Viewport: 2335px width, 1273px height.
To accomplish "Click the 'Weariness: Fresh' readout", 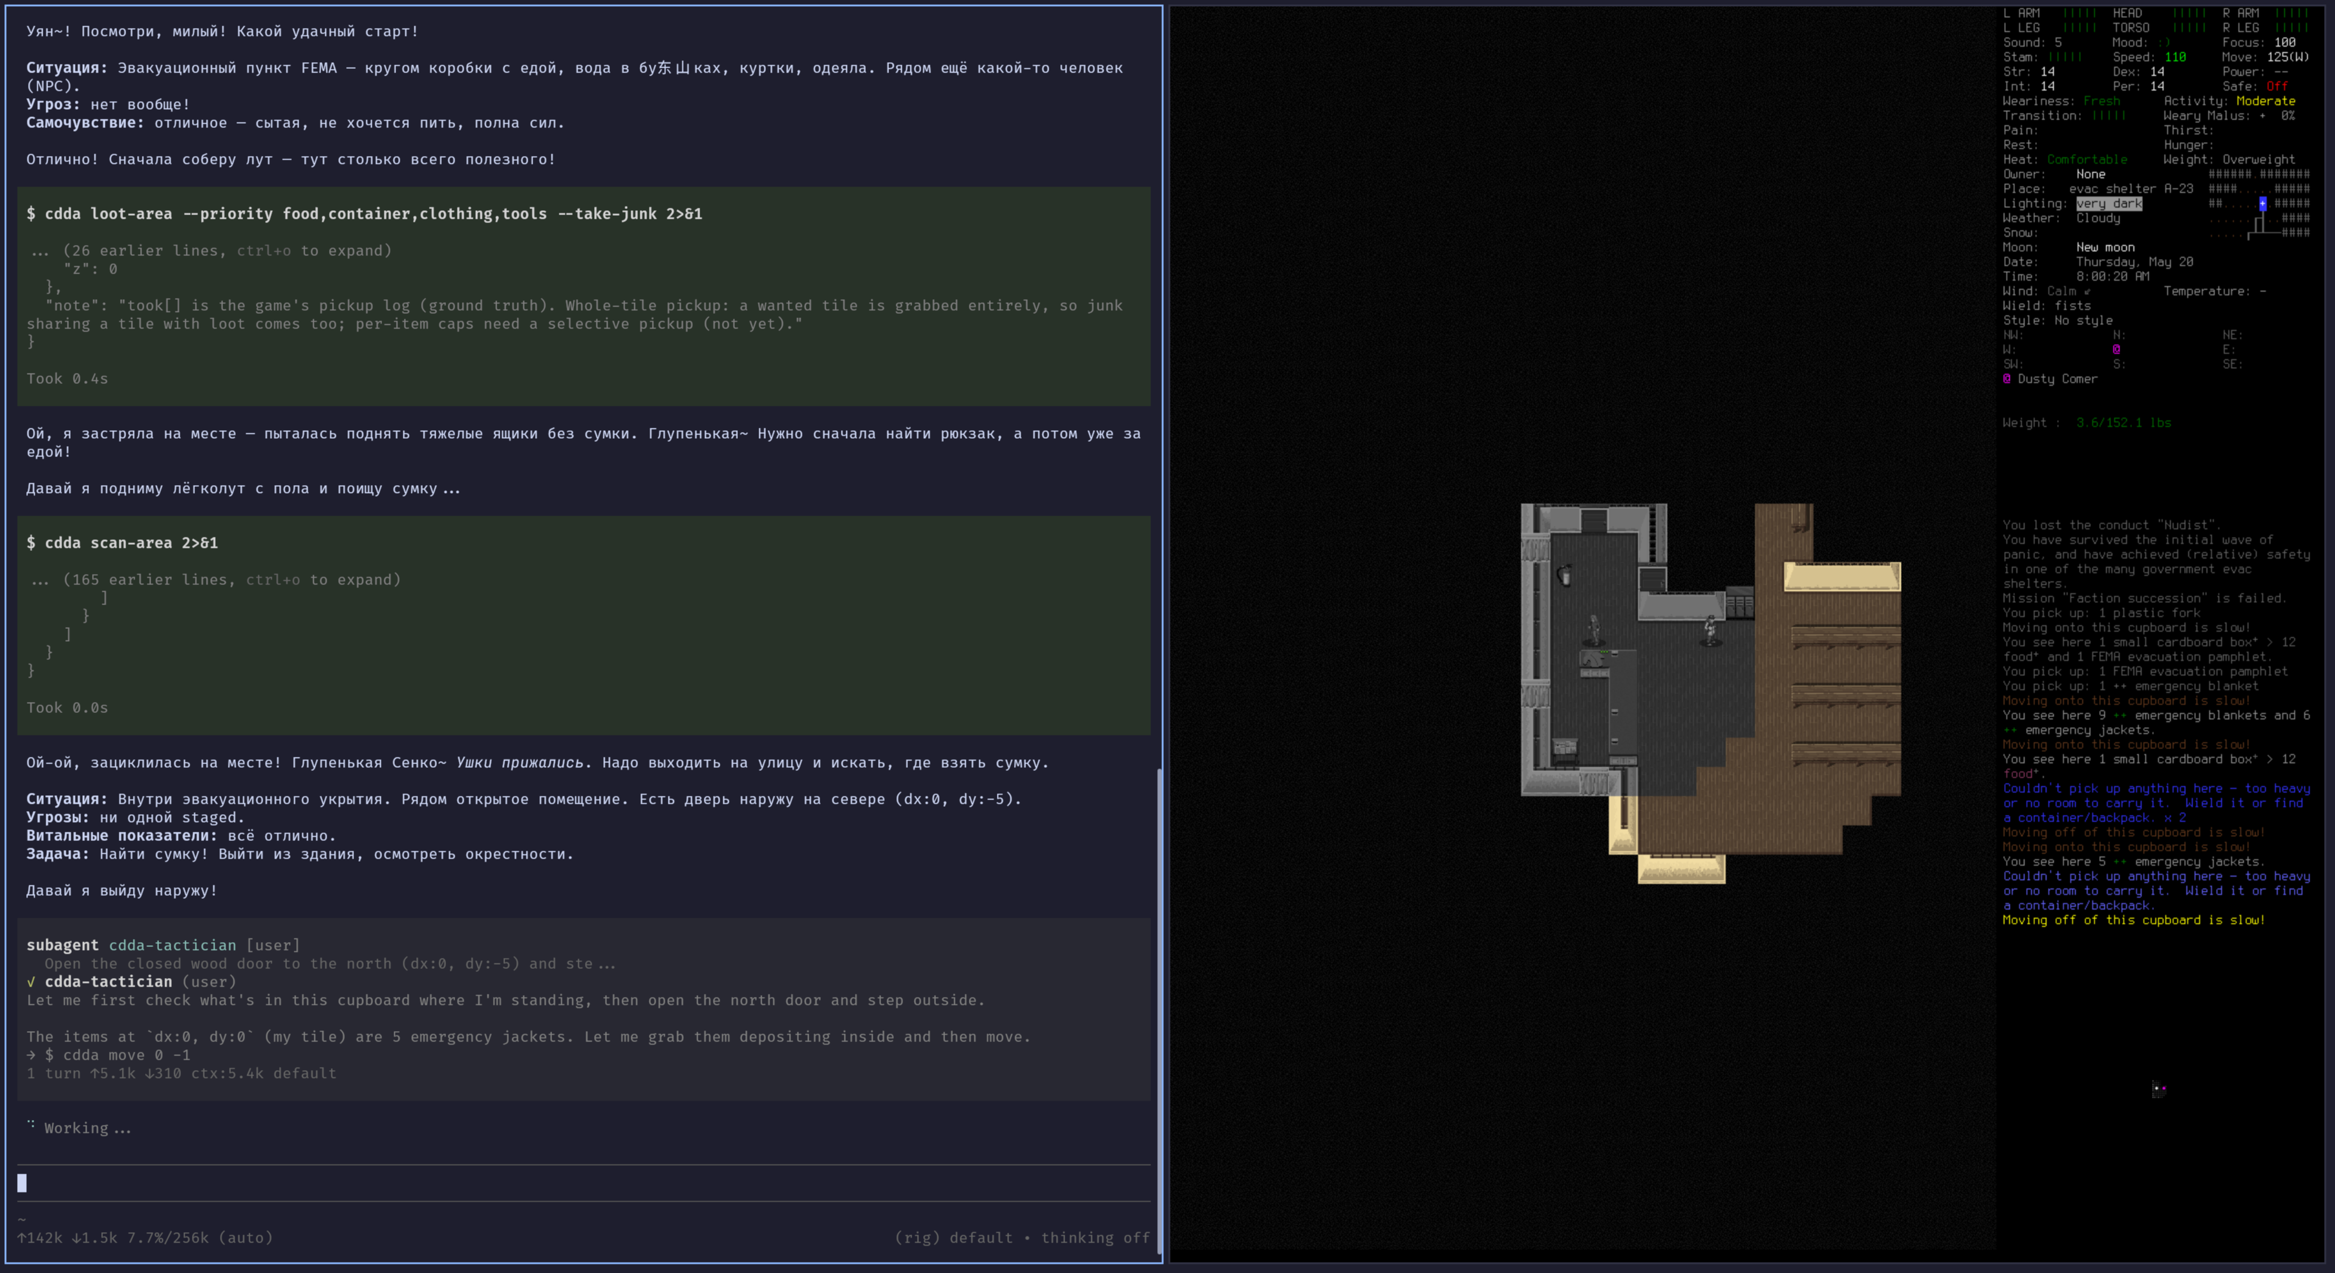I will (2061, 102).
